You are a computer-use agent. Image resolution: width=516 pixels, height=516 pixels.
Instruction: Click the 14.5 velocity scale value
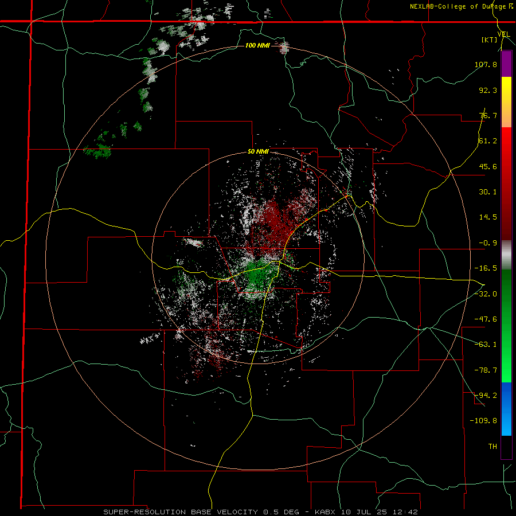(x=488, y=217)
